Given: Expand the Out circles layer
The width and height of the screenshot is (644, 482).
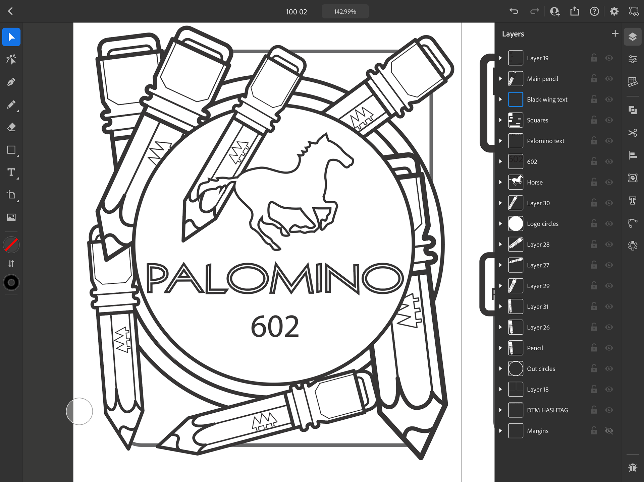Looking at the screenshot, I should pyautogui.click(x=500, y=368).
